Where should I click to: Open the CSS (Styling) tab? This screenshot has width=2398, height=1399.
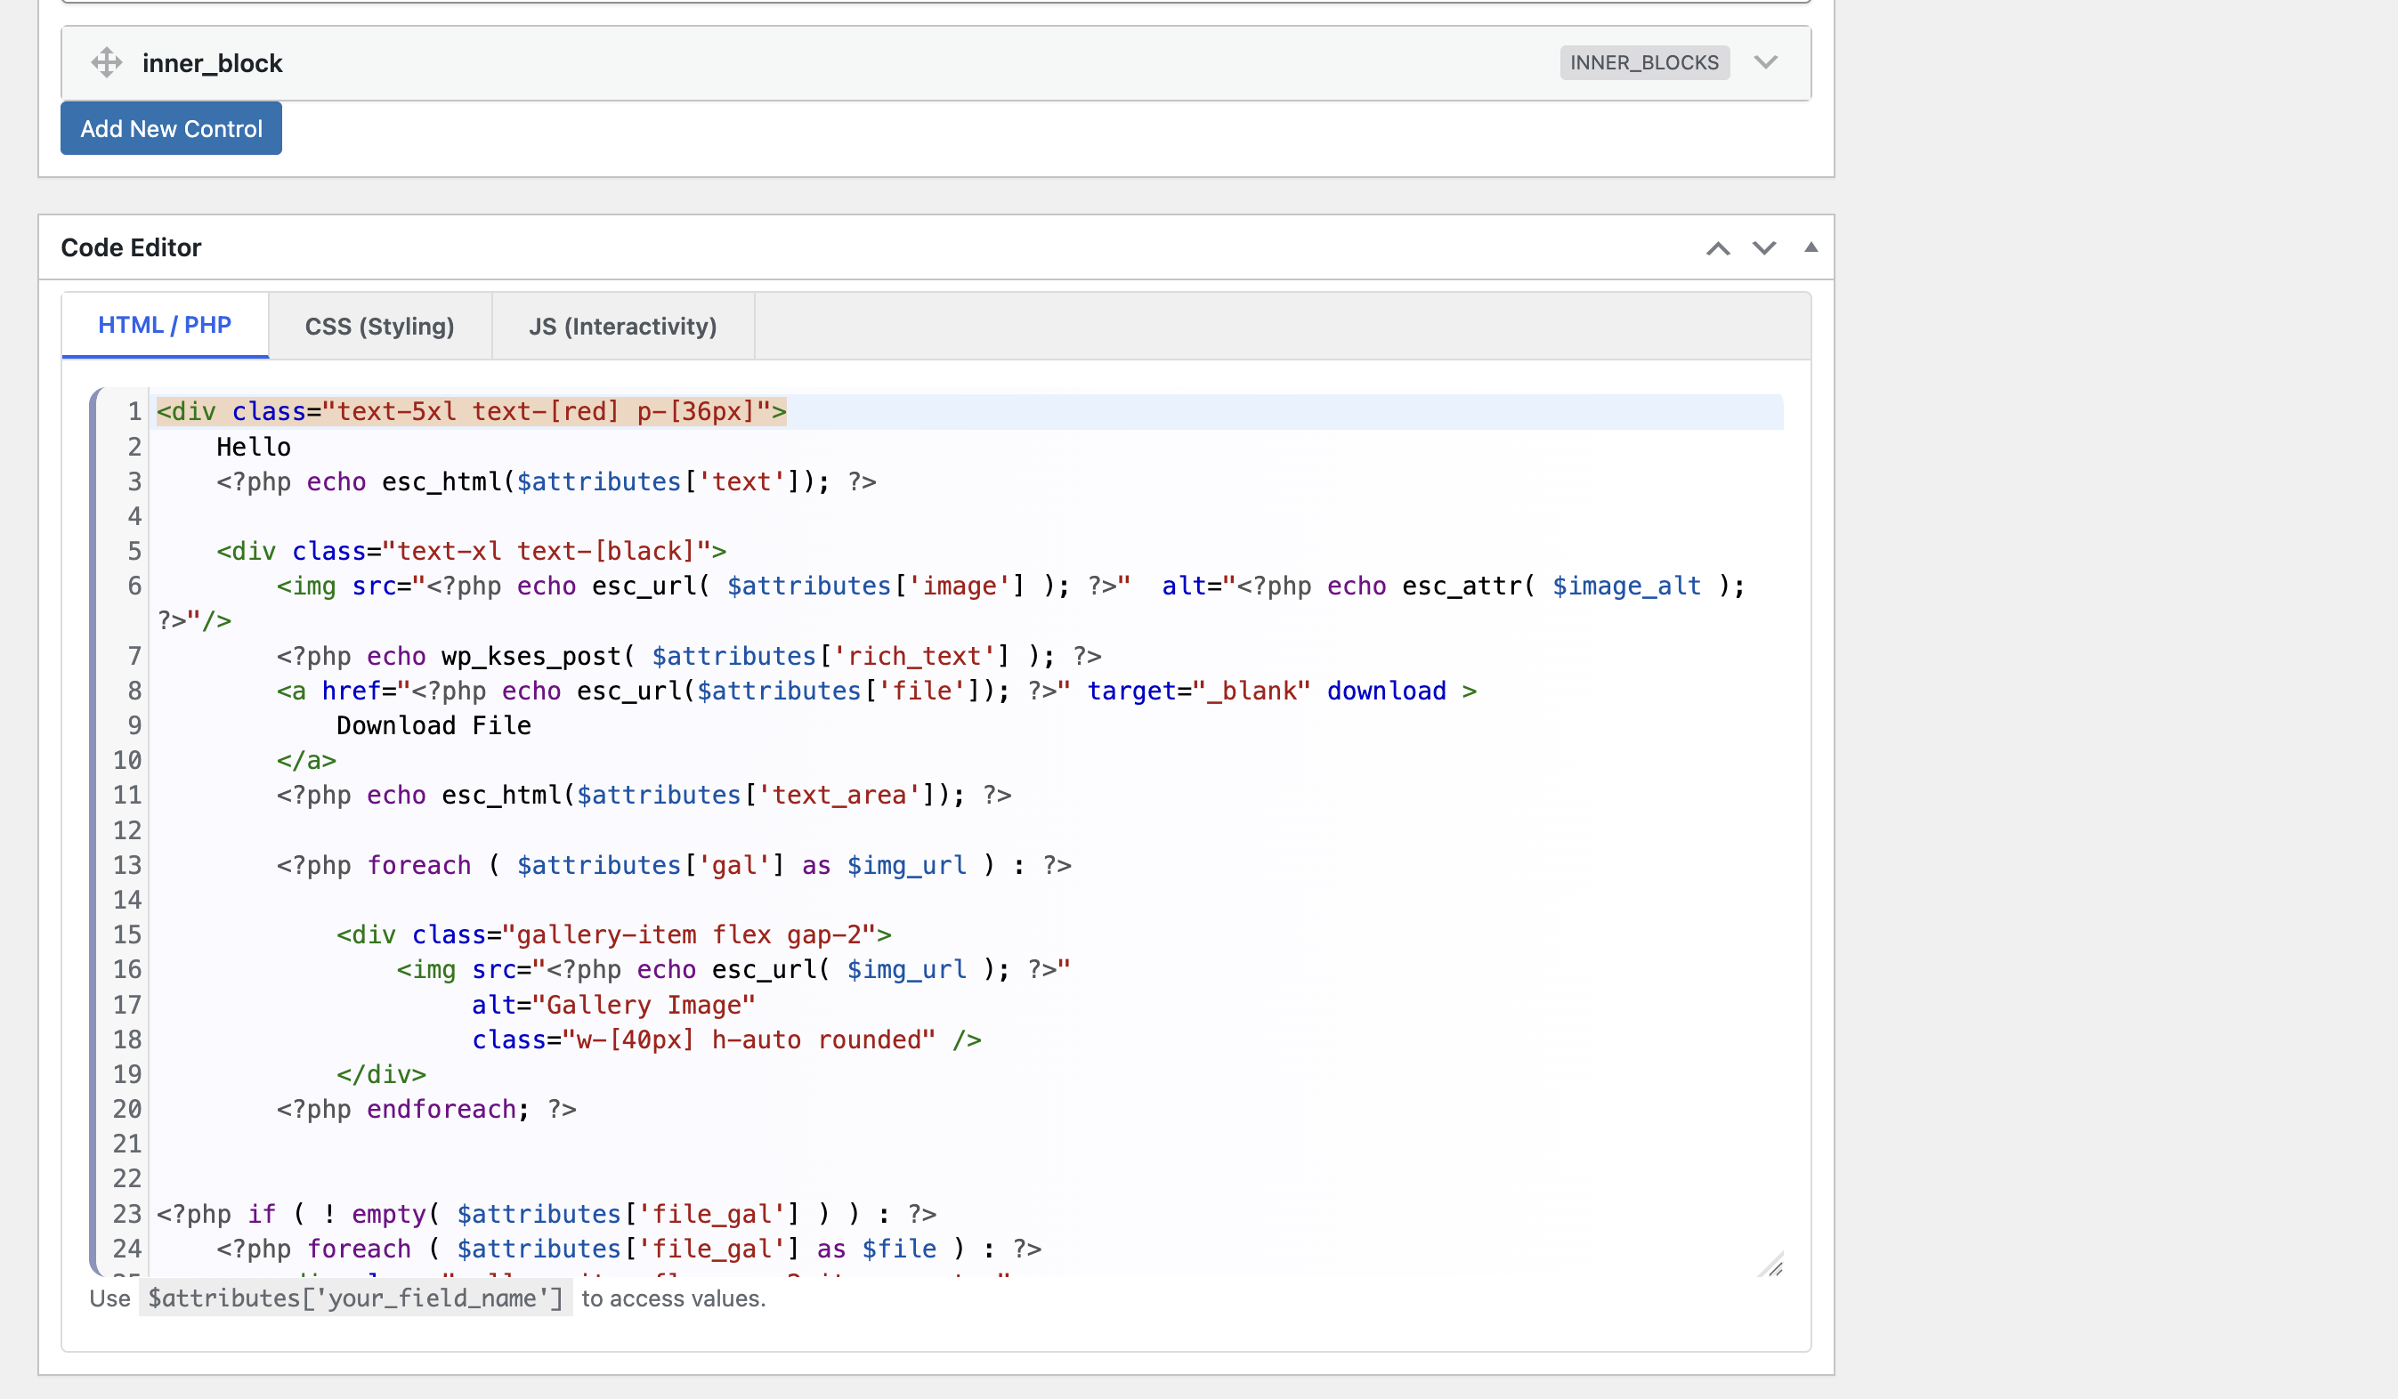tap(380, 327)
